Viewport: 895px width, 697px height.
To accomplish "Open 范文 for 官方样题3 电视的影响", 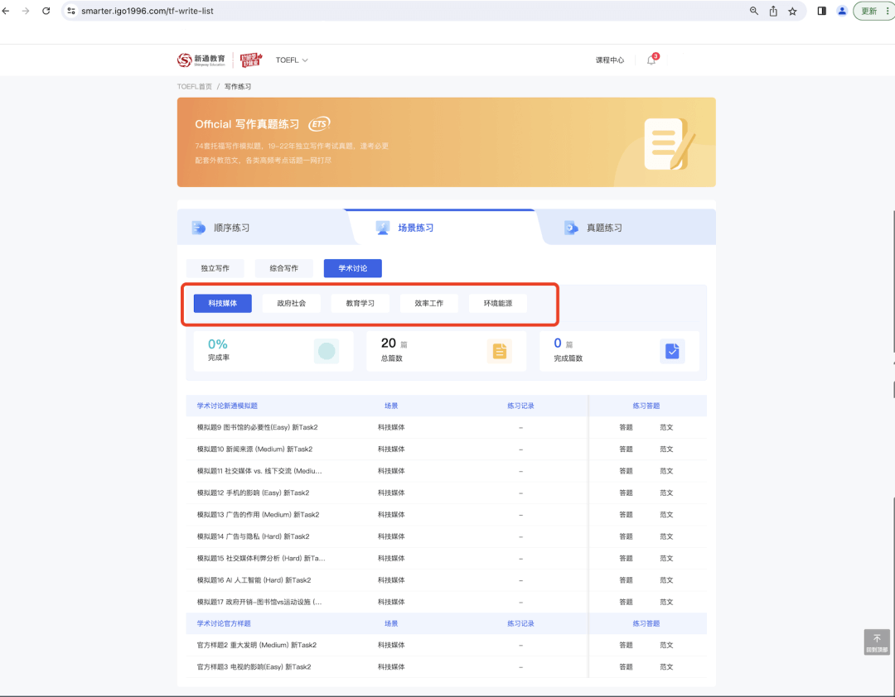I will coord(666,666).
